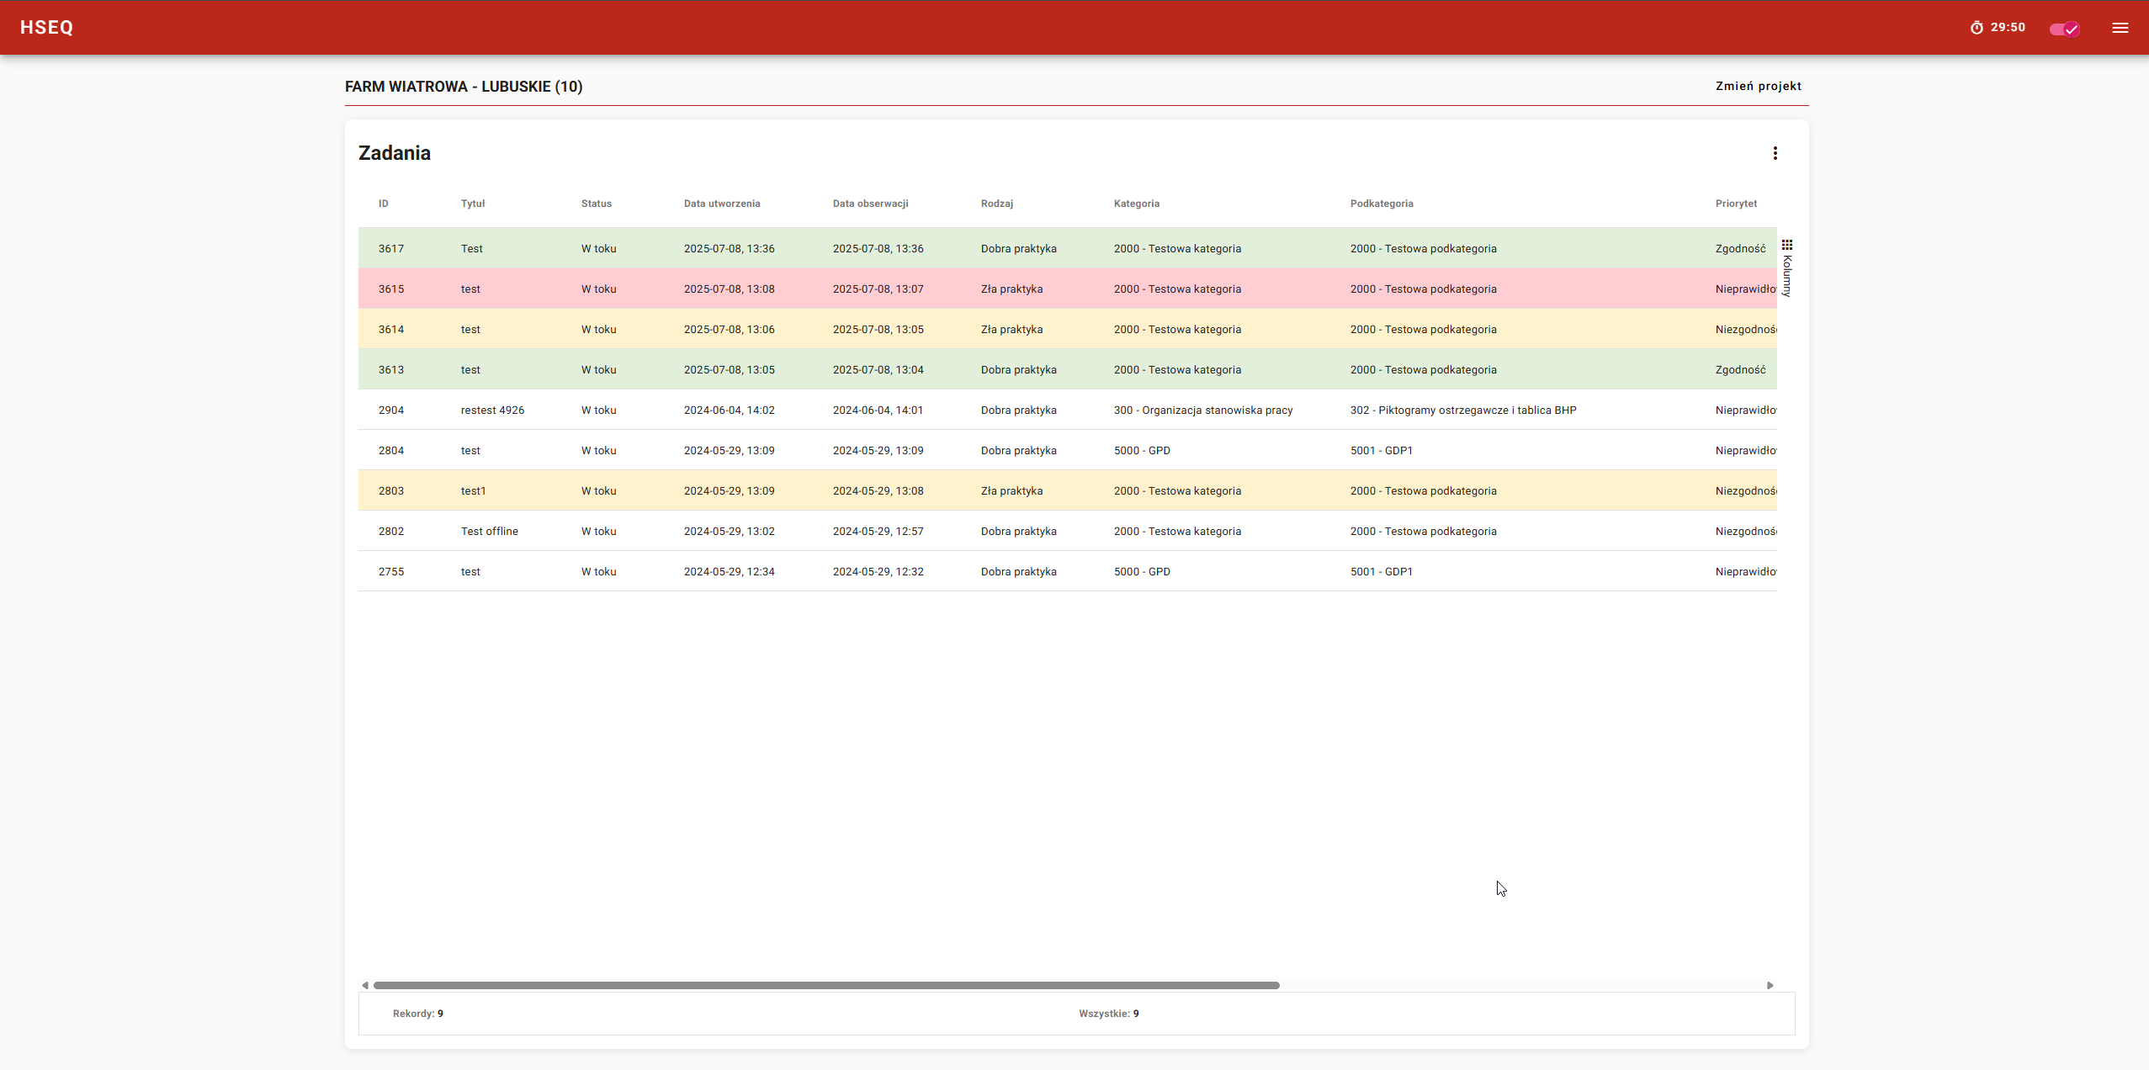Screen dimensions: 2149x1070
Task: Sort by the ID column header
Action: (383, 204)
